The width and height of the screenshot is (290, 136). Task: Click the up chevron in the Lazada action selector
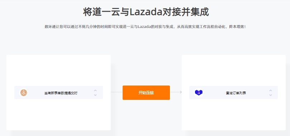point(270,91)
